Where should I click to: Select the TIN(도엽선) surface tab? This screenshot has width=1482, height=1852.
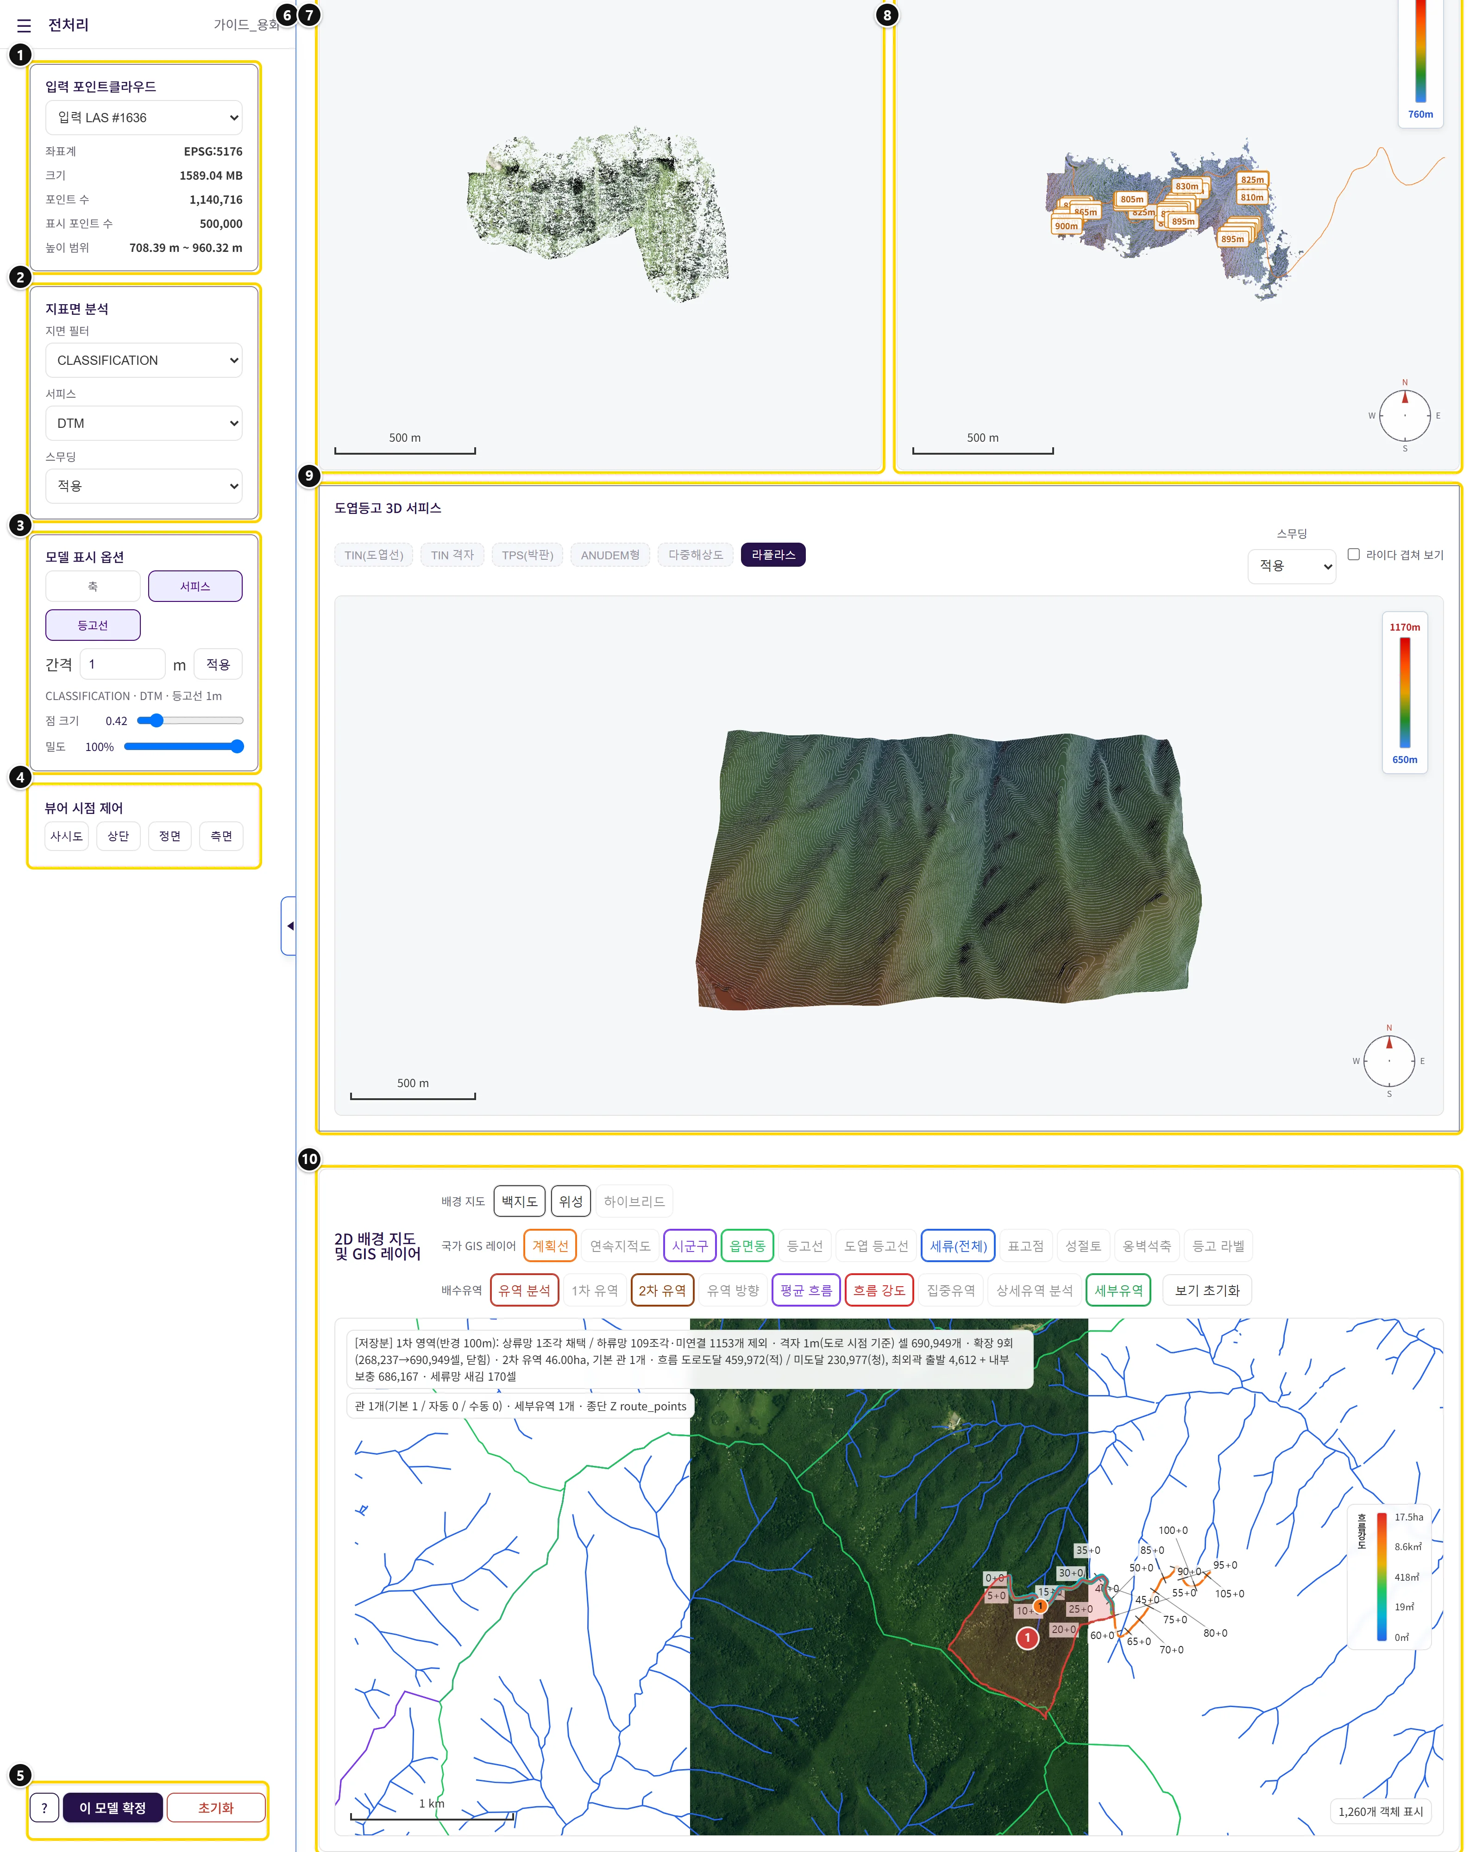click(374, 555)
